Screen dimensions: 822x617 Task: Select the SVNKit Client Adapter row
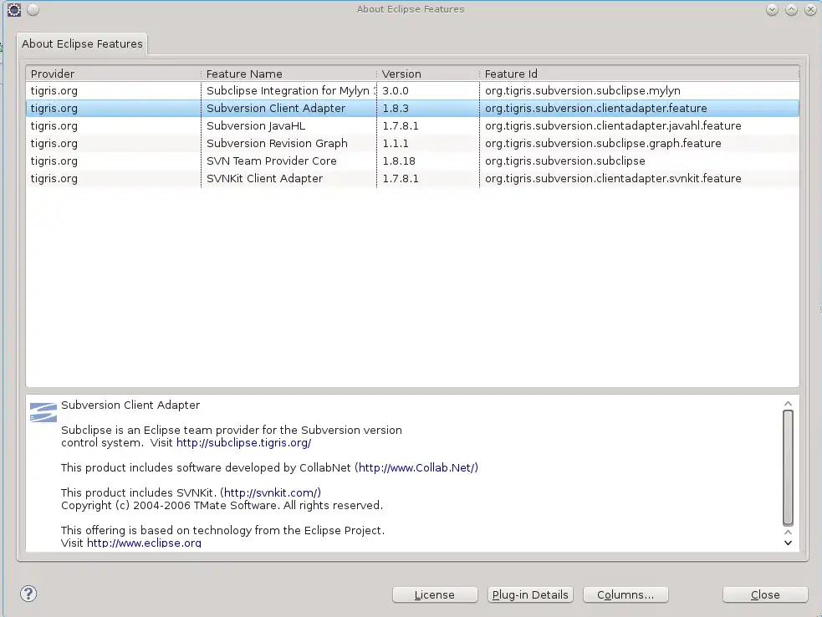click(x=412, y=178)
